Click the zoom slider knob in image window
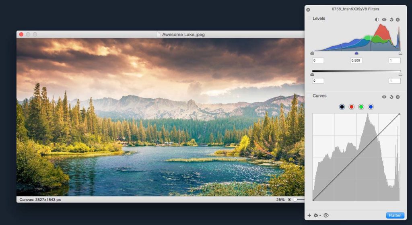Viewport: 412px width, 225px height. click(x=295, y=200)
